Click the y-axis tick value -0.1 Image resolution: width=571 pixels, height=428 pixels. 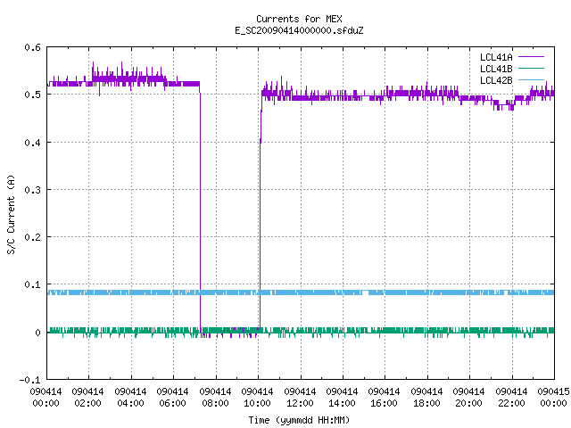tap(29, 380)
